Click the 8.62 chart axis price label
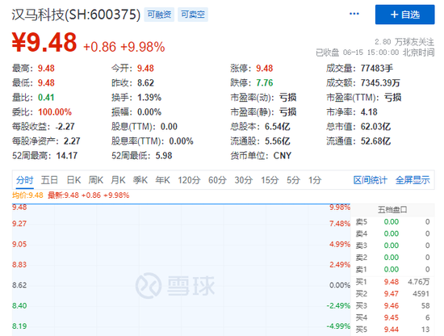Screen dimensions: 444x336 tap(19, 285)
